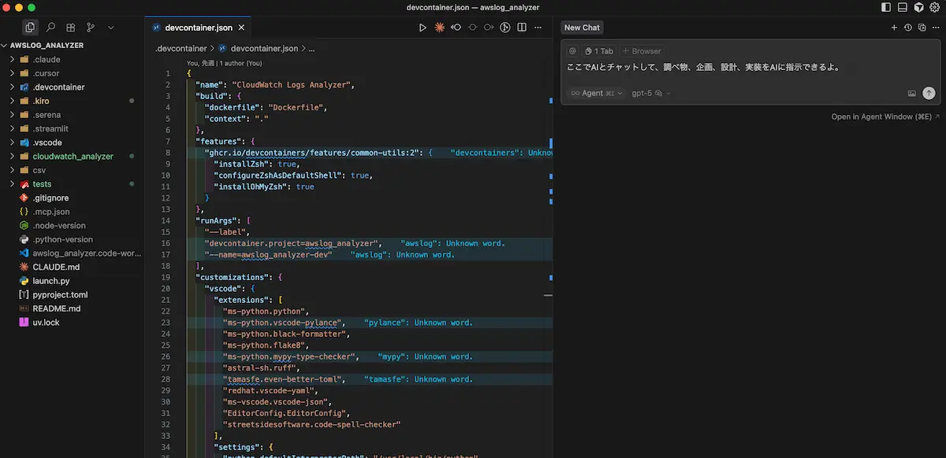Click the send arrow button in chat
The image size is (946, 458).
[x=929, y=93]
